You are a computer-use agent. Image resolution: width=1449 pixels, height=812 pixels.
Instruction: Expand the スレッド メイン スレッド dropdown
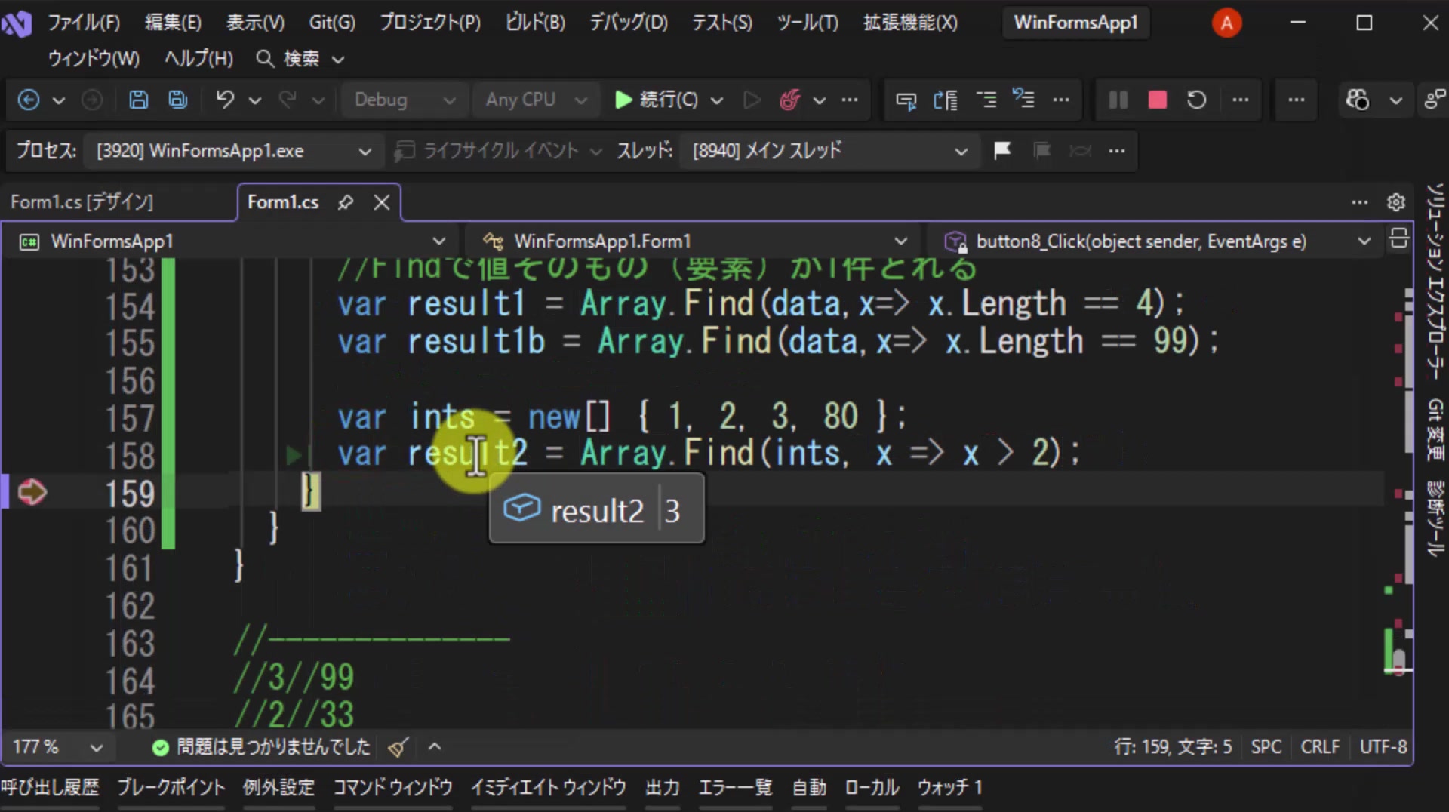coord(830,151)
